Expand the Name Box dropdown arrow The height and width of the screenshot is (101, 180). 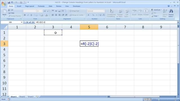pos(21,22)
